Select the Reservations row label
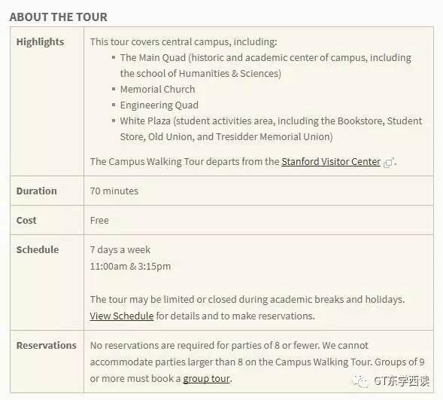This screenshot has width=443, height=400. click(47, 346)
